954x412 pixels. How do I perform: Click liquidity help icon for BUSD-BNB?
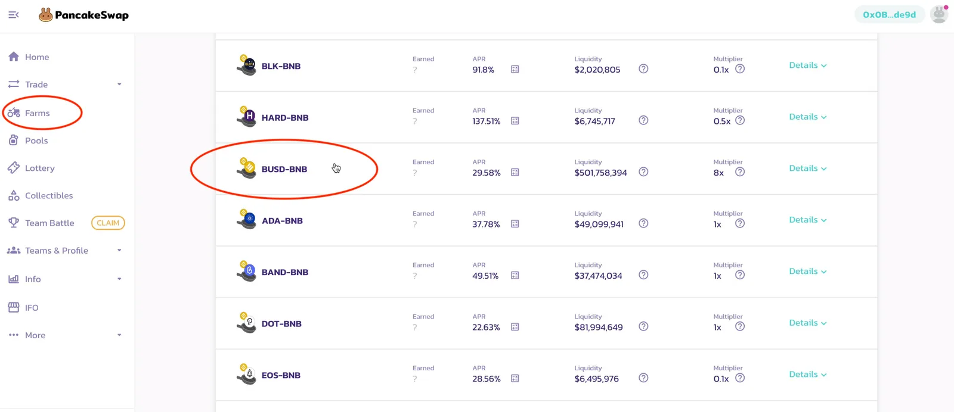[x=643, y=172]
